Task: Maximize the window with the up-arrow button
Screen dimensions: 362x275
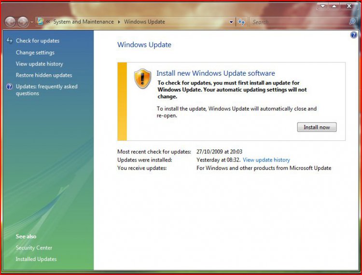Action: click(x=334, y=6)
